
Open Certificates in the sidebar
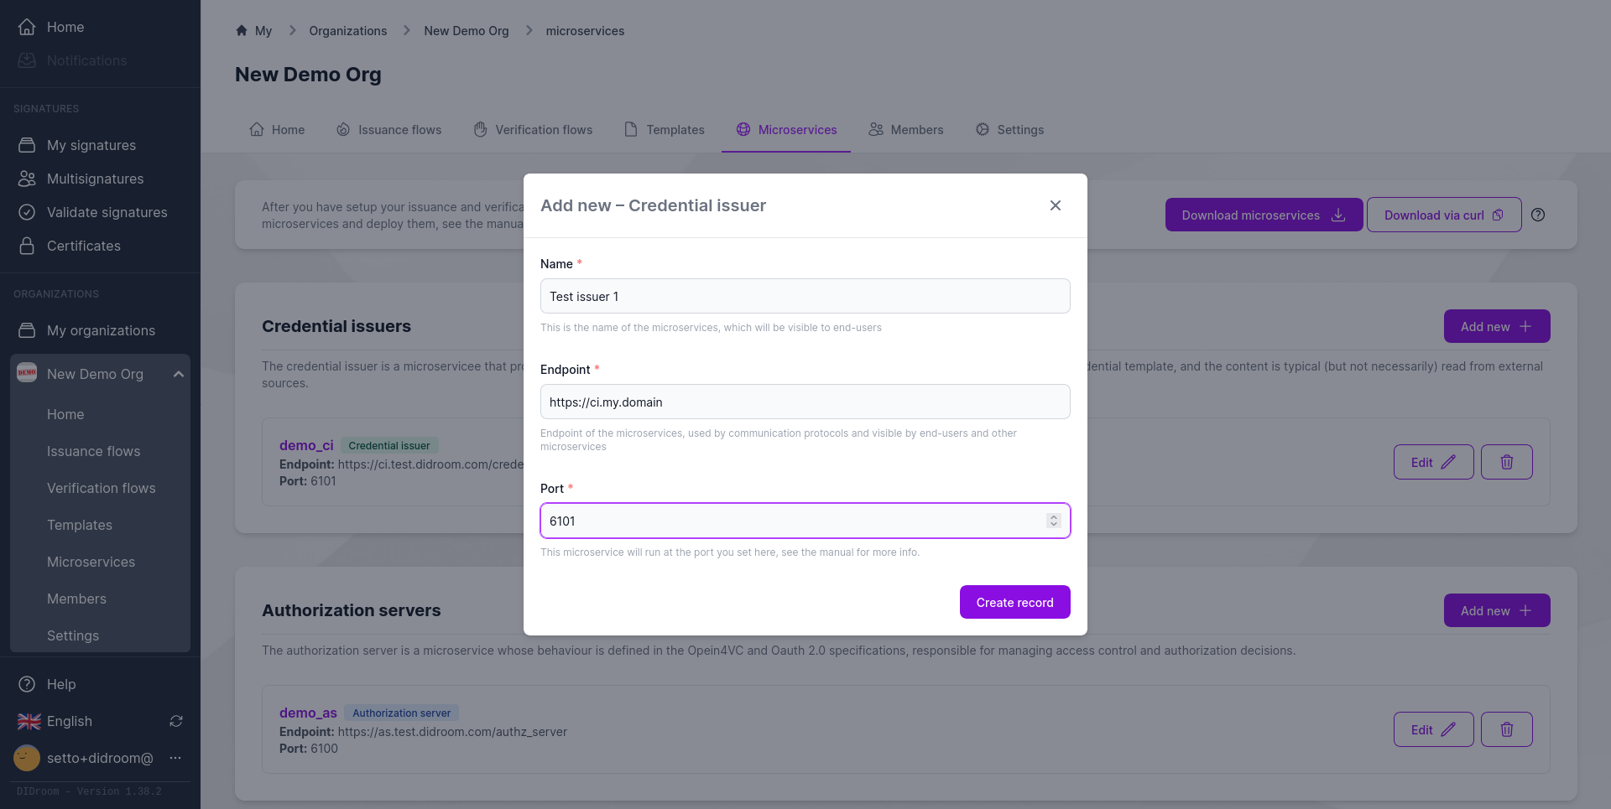[x=83, y=246]
